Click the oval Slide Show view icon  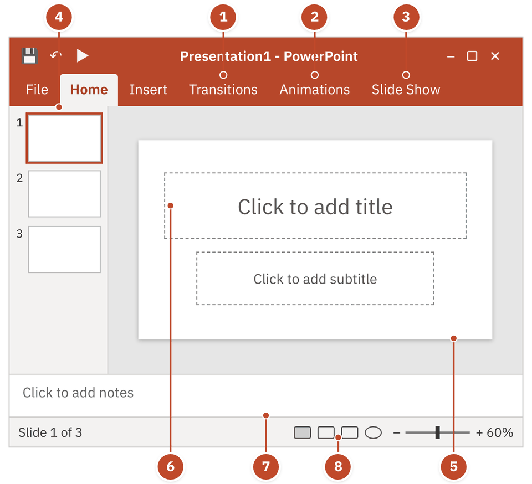(373, 433)
